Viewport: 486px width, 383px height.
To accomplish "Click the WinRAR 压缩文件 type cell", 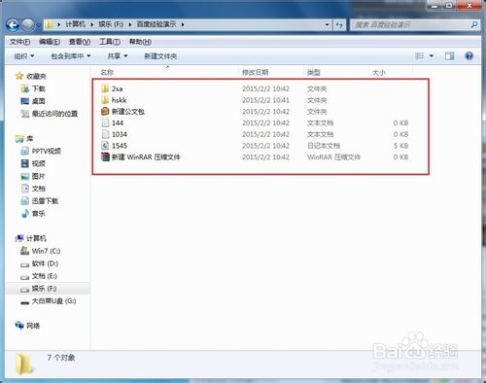I will point(333,157).
